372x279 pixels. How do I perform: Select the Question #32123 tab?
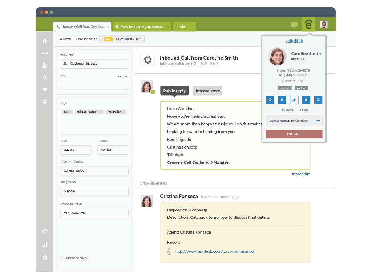pos(122,39)
